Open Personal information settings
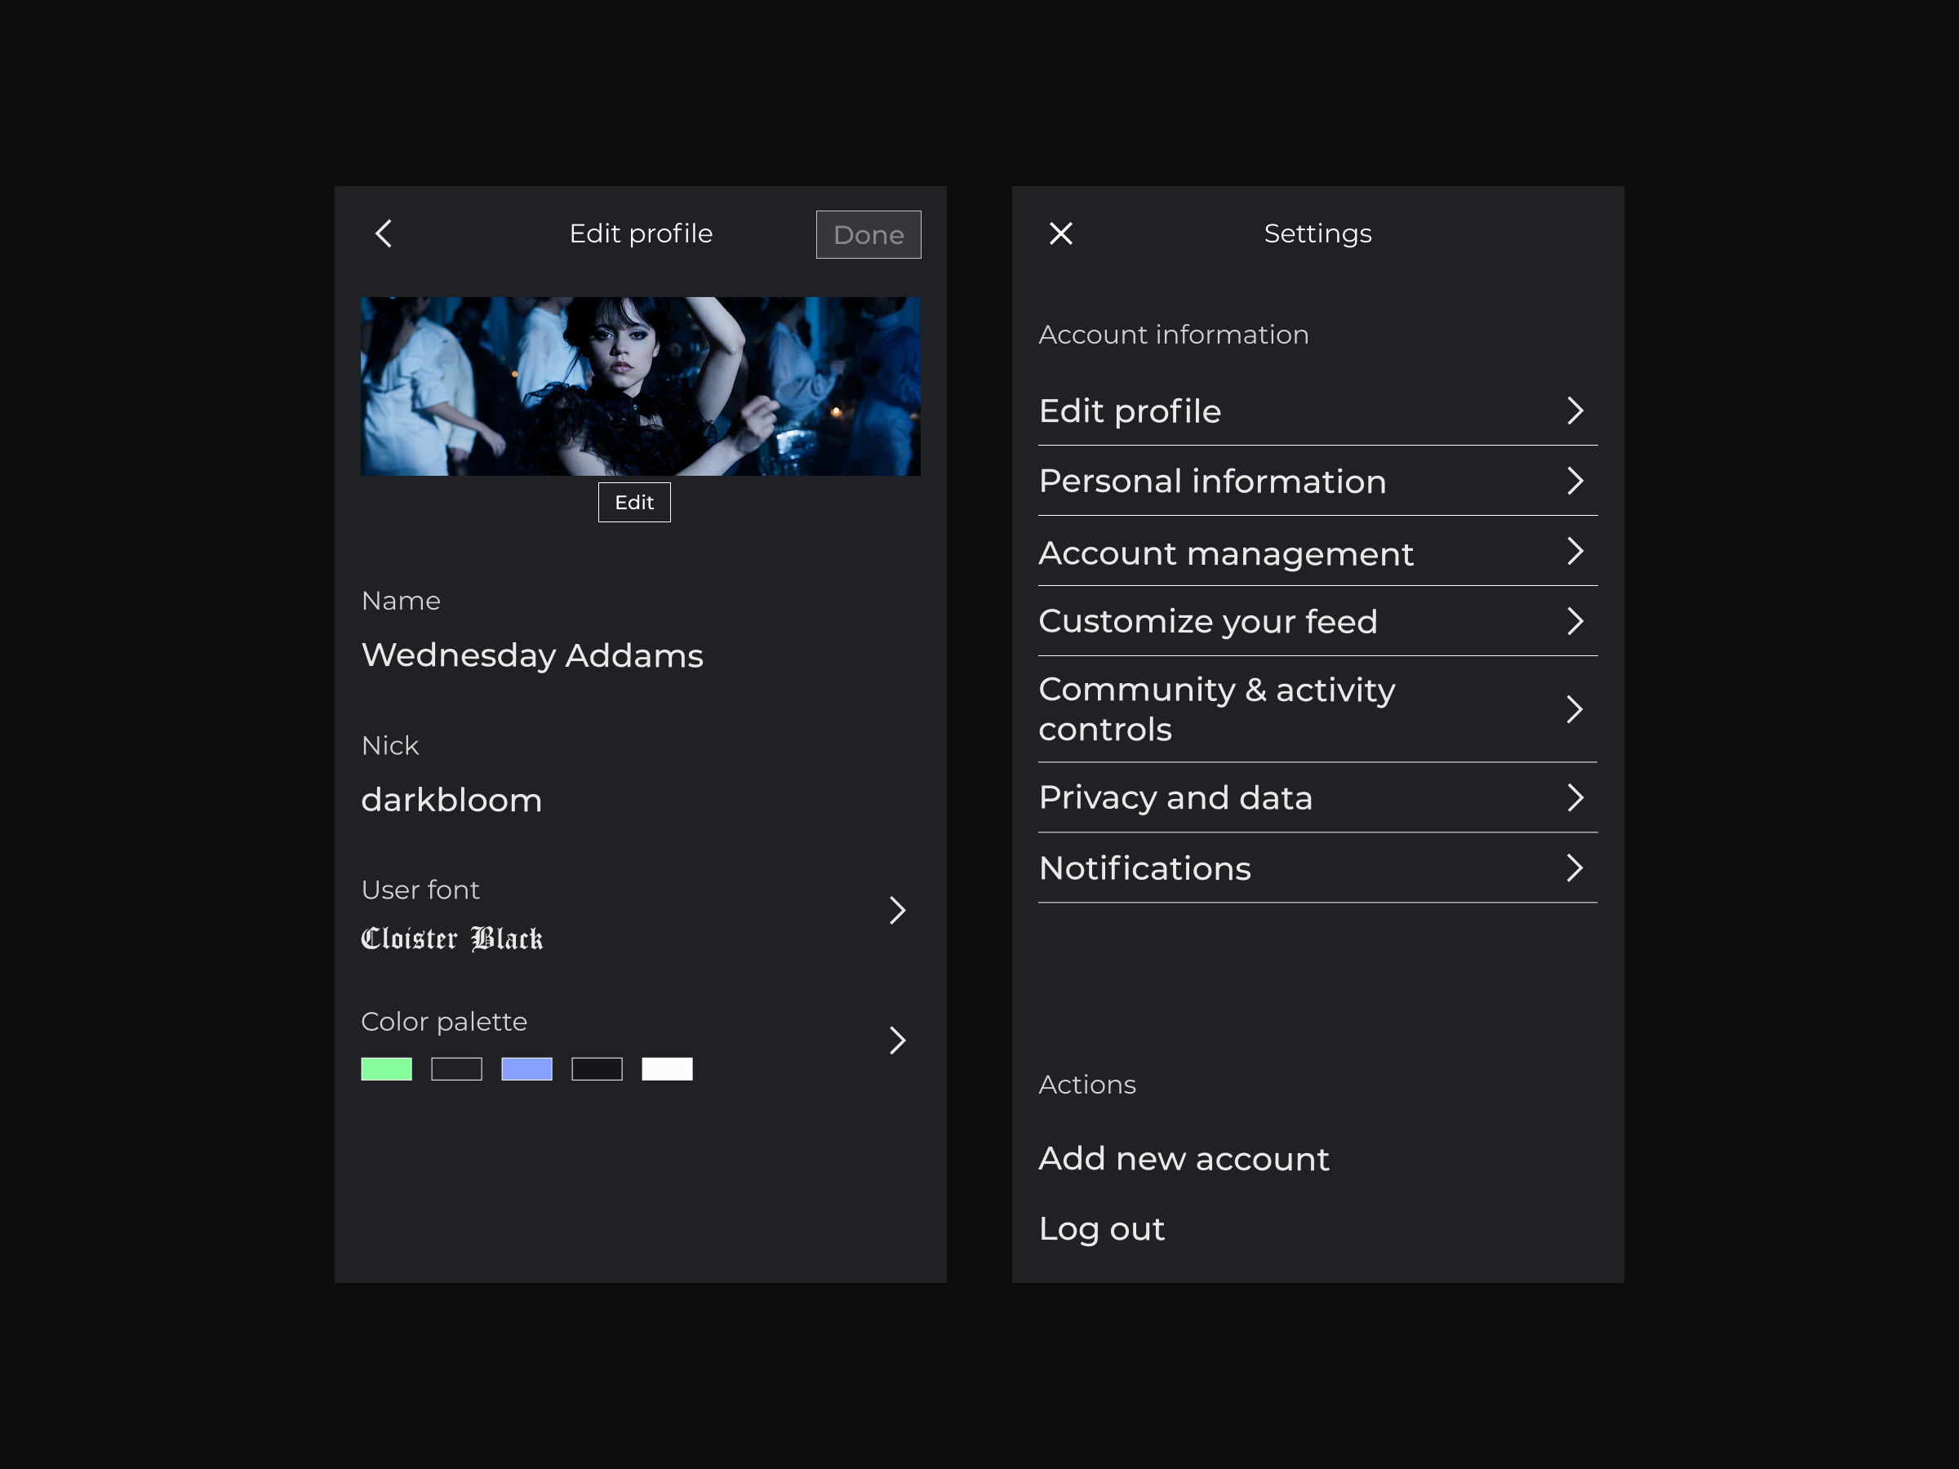The height and width of the screenshot is (1469, 1959). pyautogui.click(x=1211, y=481)
